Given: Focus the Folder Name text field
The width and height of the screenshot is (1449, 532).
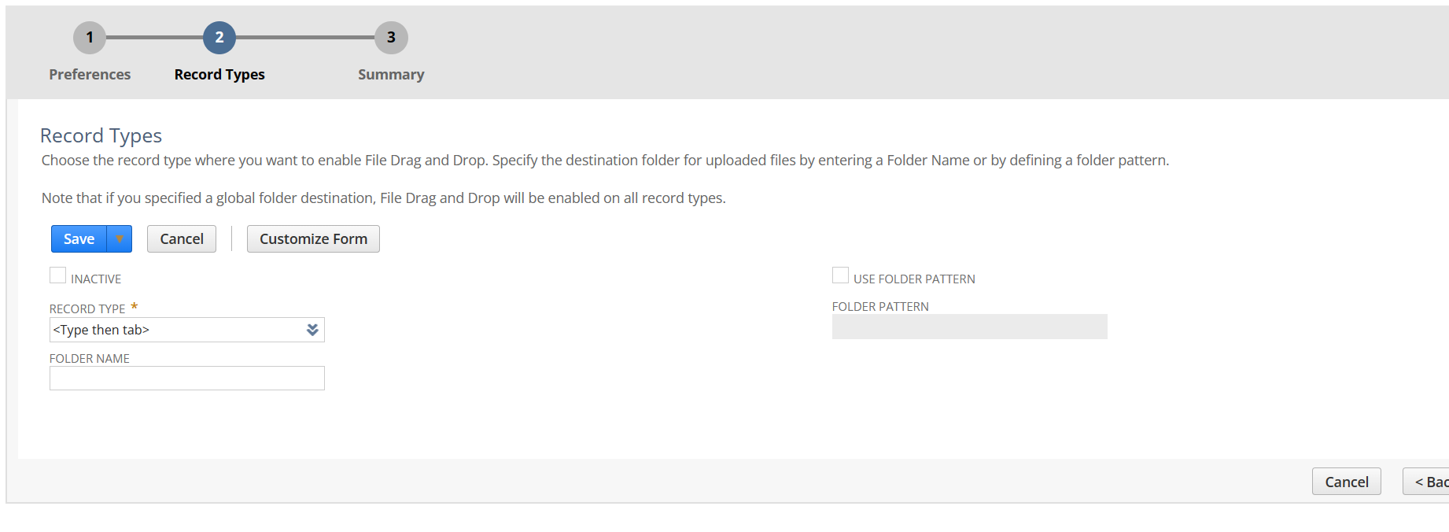Looking at the screenshot, I should [x=187, y=379].
